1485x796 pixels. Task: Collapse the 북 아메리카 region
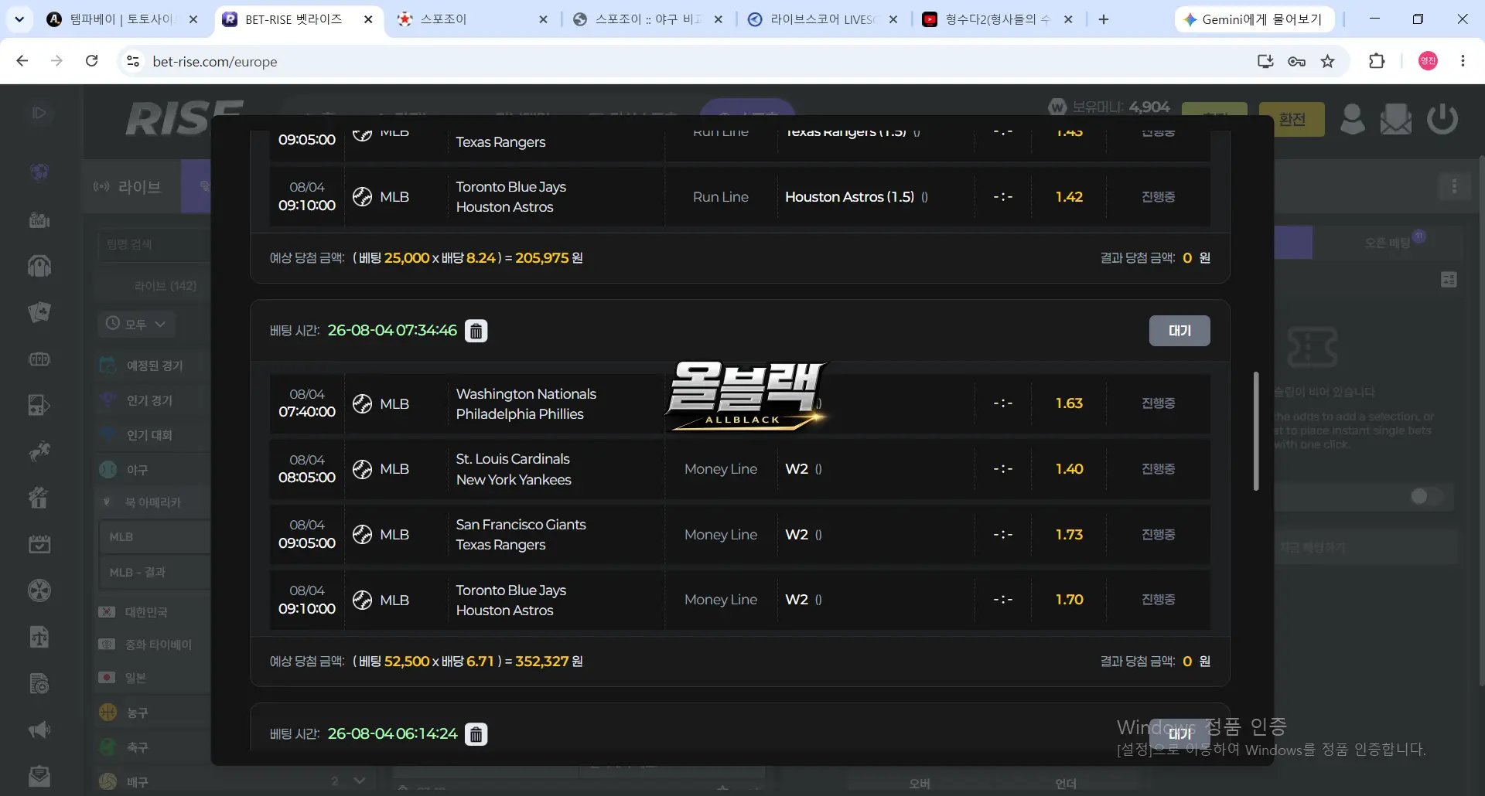coord(155,502)
